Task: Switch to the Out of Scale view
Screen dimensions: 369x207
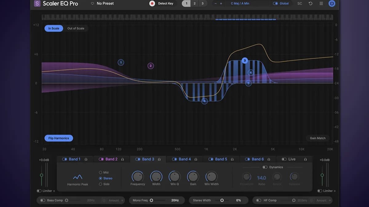Action: point(76,28)
